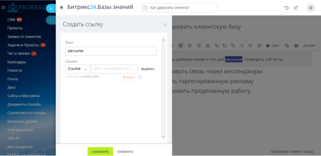Screen dimensions: 321x156
Task: Click the медиа lightning button
Action: point(129,77)
